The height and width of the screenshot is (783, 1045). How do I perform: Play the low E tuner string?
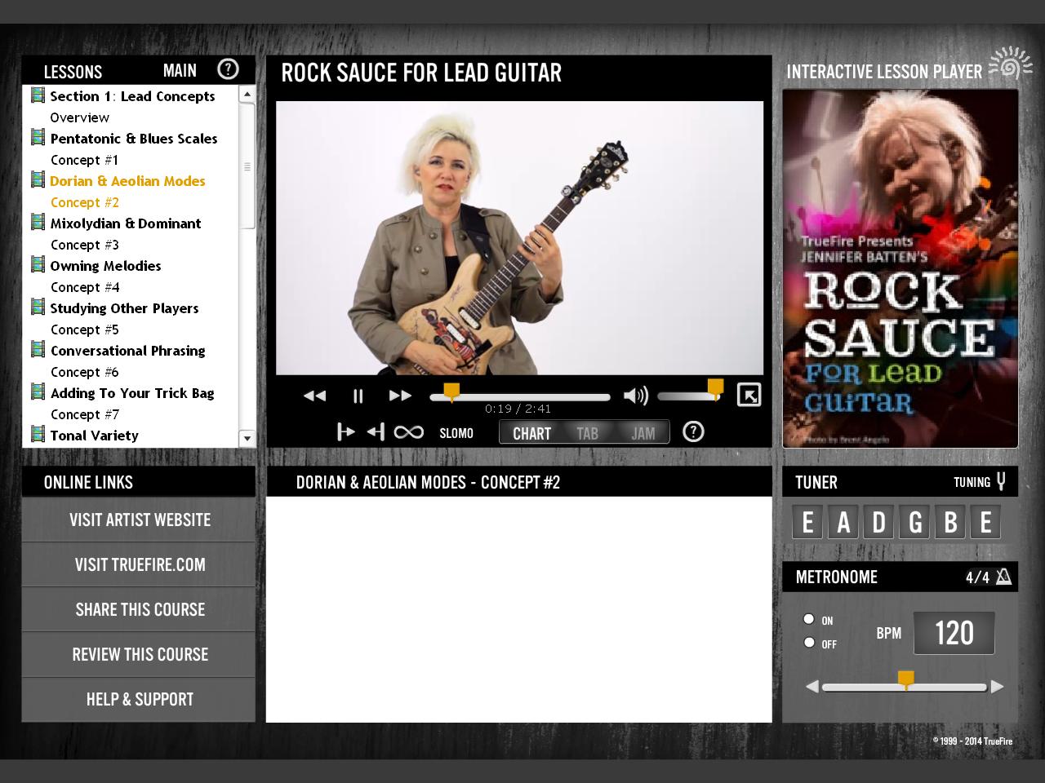coord(807,522)
